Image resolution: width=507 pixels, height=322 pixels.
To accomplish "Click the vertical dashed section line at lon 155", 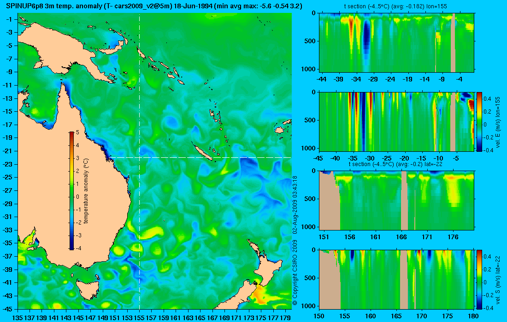I will point(139,161).
